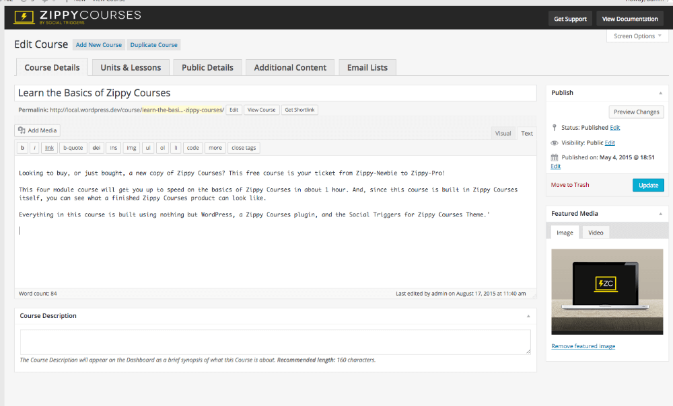Click Edit link next to Status: Published

(614, 128)
